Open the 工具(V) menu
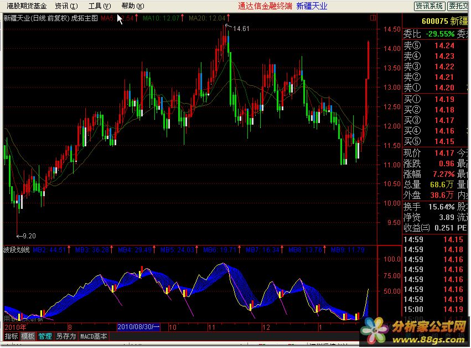The width and height of the screenshot is (471, 348). point(100,6)
